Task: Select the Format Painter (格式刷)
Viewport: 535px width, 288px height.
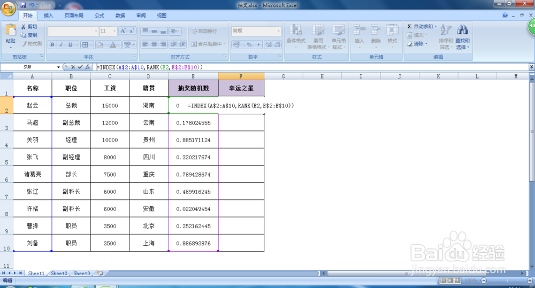Action: pyautogui.click(x=32, y=44)
